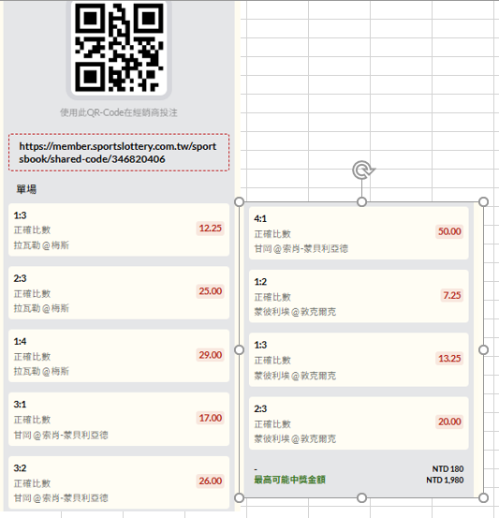Select the top-right resize handle of selected image
The width and height of the screenshot is (499, 518).
point(483,201)
